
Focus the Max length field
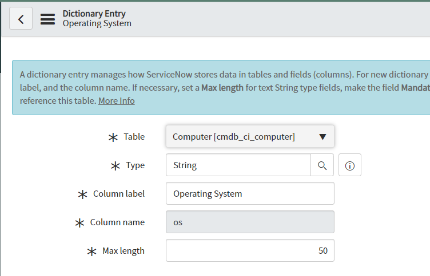coord(250,251)
